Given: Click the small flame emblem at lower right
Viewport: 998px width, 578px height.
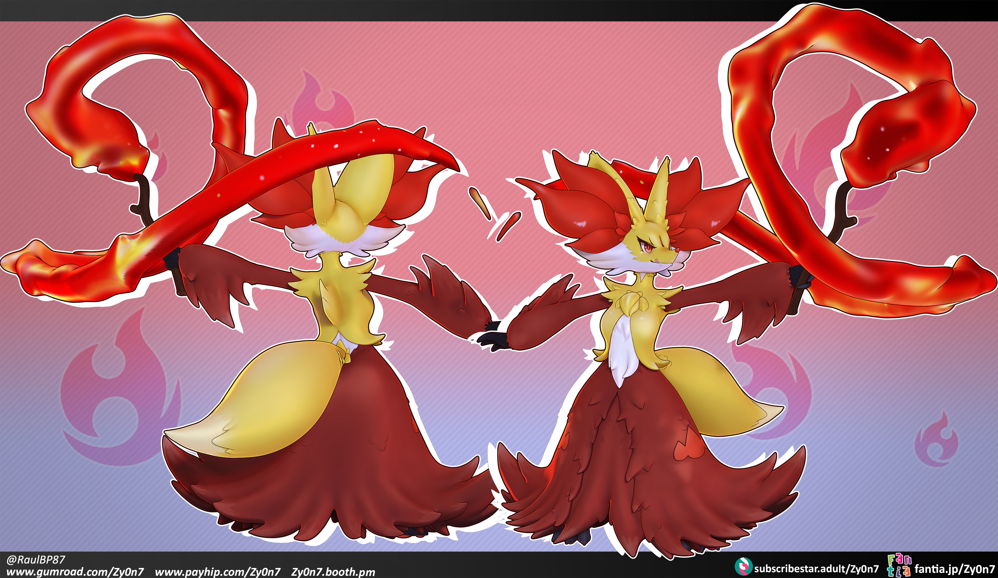Looking at the screenshot, I should [x=936, y=439].
